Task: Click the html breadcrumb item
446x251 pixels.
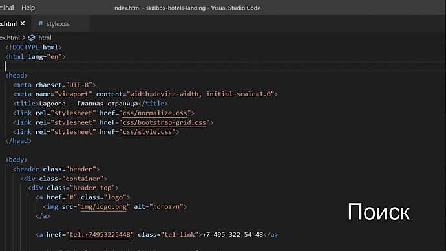Action: coord(45,38)
